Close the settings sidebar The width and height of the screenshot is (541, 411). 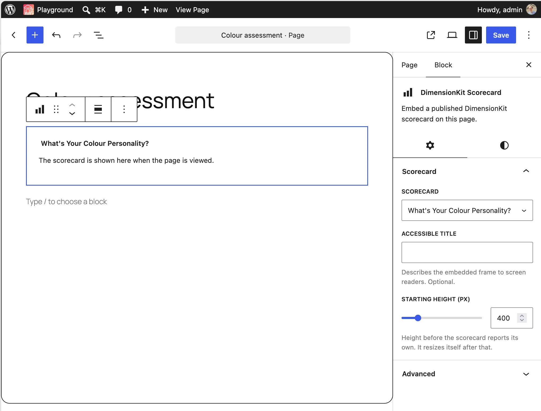coord(529,65)
